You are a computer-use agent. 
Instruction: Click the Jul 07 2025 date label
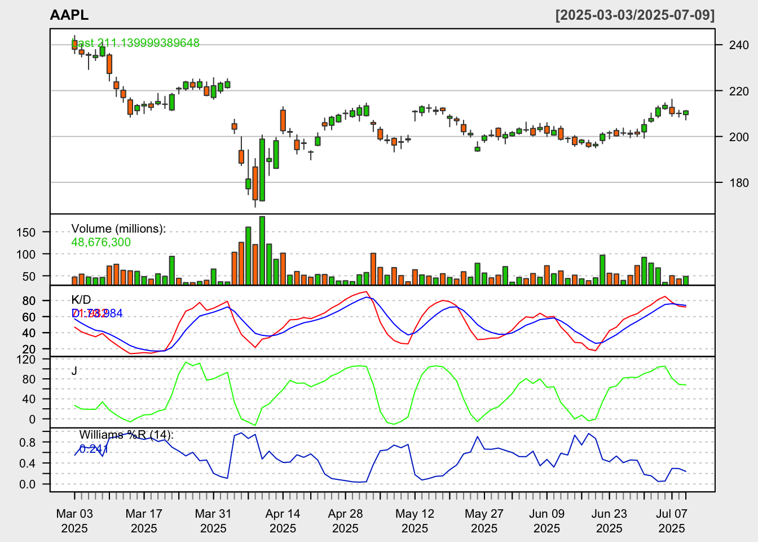(672, 521)
